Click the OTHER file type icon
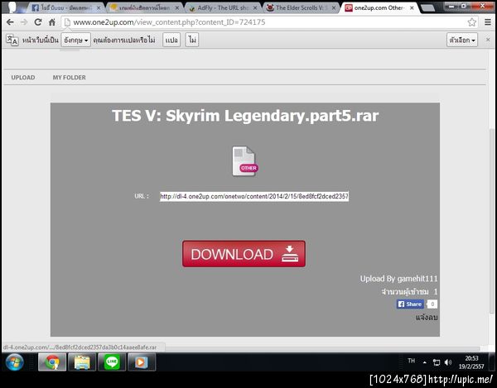Image resolution: width=497 pixels, height=388 pixels. tap(244, 161)
